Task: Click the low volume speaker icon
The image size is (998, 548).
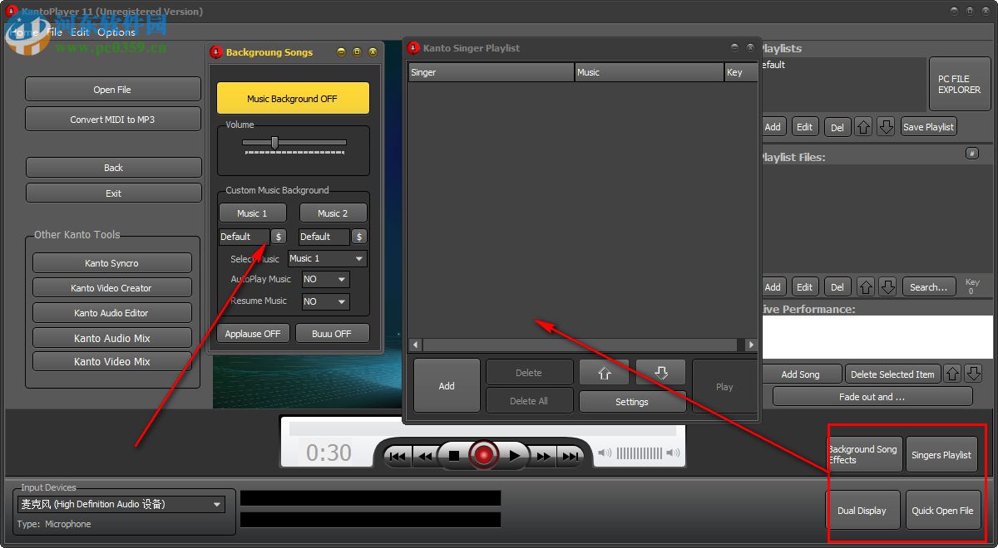Action: 605,453
